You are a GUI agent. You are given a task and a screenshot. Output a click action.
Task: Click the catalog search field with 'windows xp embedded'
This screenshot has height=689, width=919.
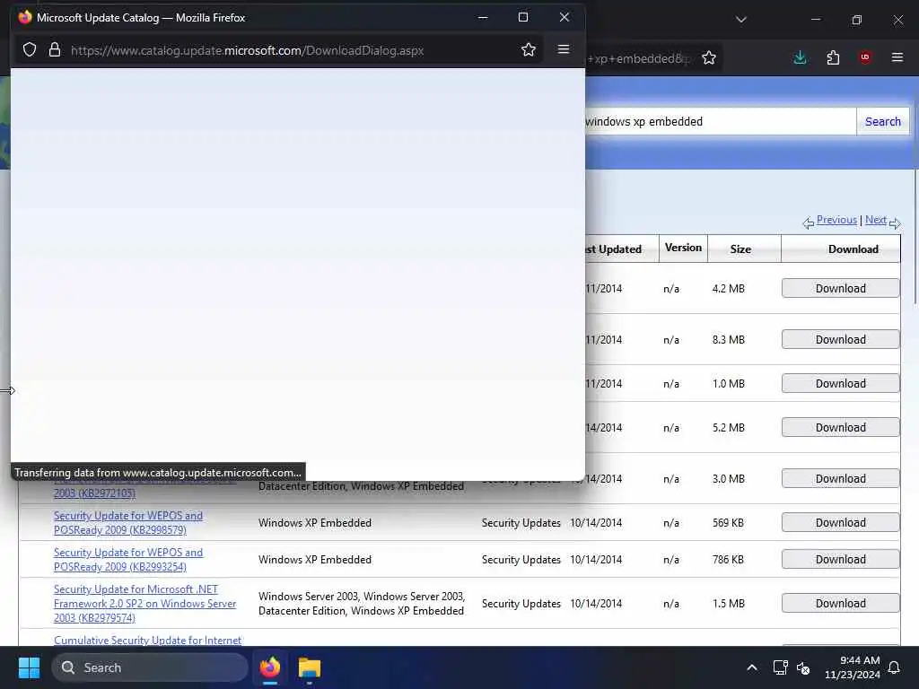coord(720,121)
